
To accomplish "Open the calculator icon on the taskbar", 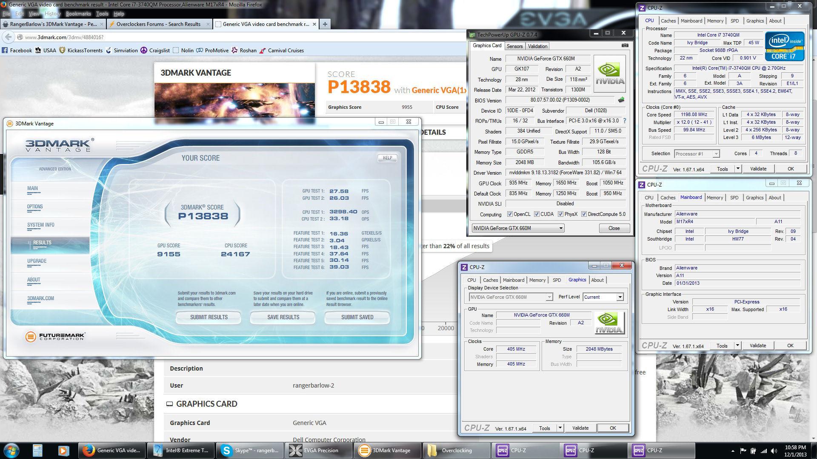I will coord(37,450).
